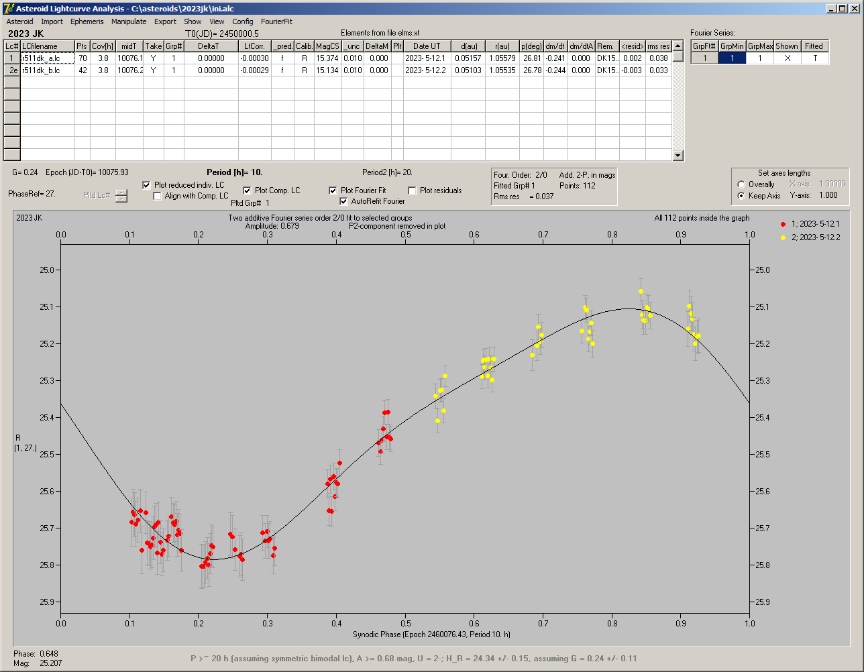Open the Config menu

(243, 21)
